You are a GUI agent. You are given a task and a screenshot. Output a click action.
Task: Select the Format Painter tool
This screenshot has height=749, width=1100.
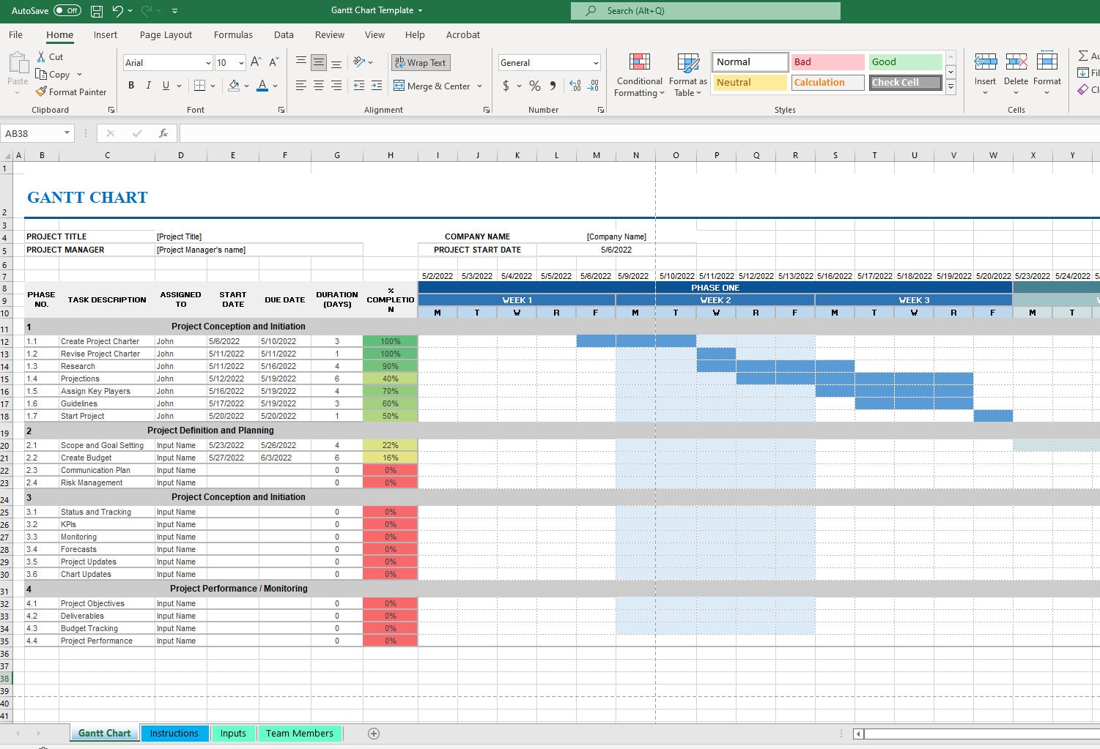[71, 92]
